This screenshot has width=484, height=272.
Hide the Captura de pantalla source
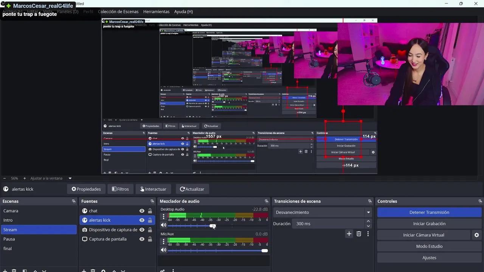click(142, 239)
